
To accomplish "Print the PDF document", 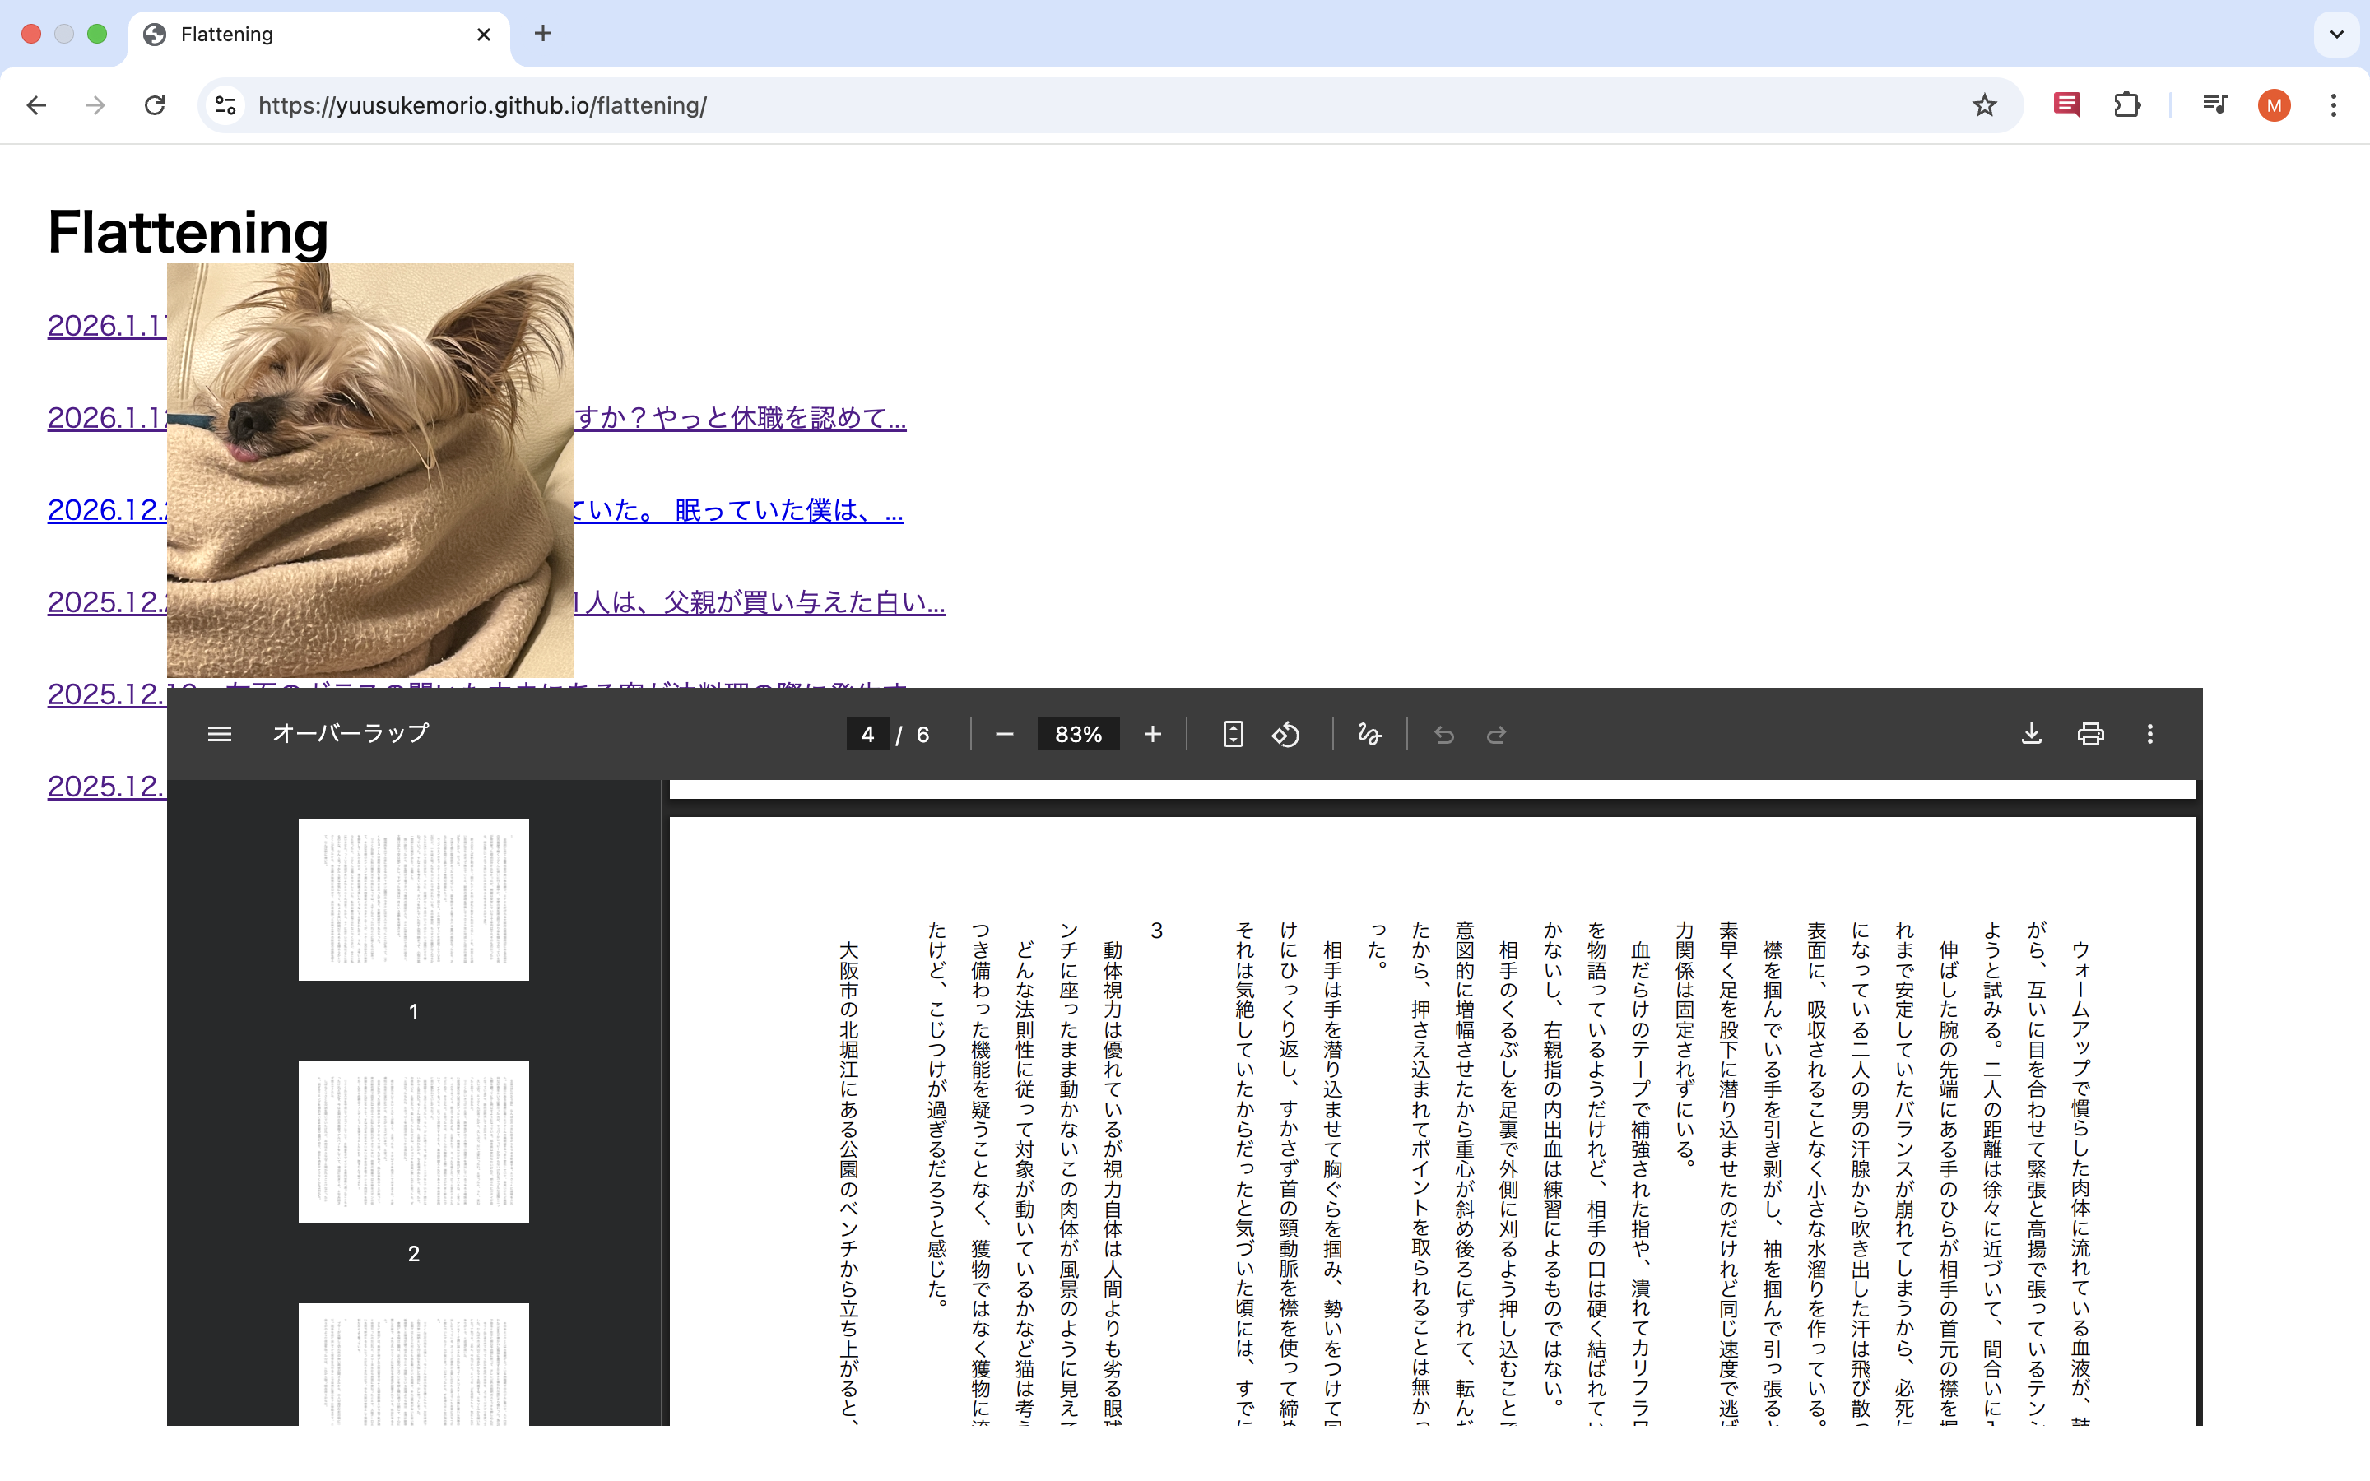I will pos(2091,734).
